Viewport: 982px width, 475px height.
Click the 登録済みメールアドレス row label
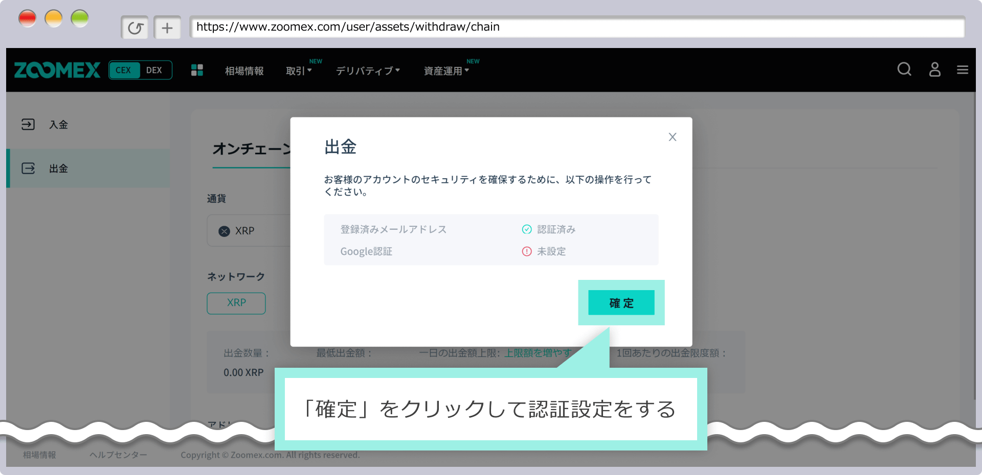393,229
